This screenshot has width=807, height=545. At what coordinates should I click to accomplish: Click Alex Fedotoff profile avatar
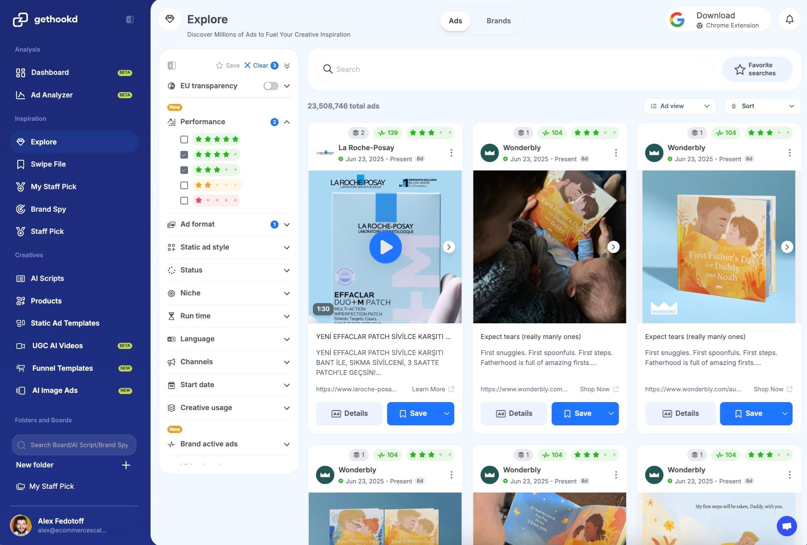pos(21,525)
